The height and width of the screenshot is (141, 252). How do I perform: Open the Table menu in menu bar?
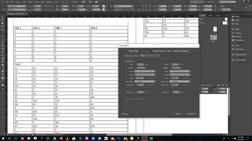[37, 2]
